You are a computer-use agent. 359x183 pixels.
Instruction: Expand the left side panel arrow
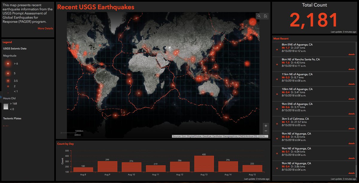pyautogui.click(x=1, y=97)
